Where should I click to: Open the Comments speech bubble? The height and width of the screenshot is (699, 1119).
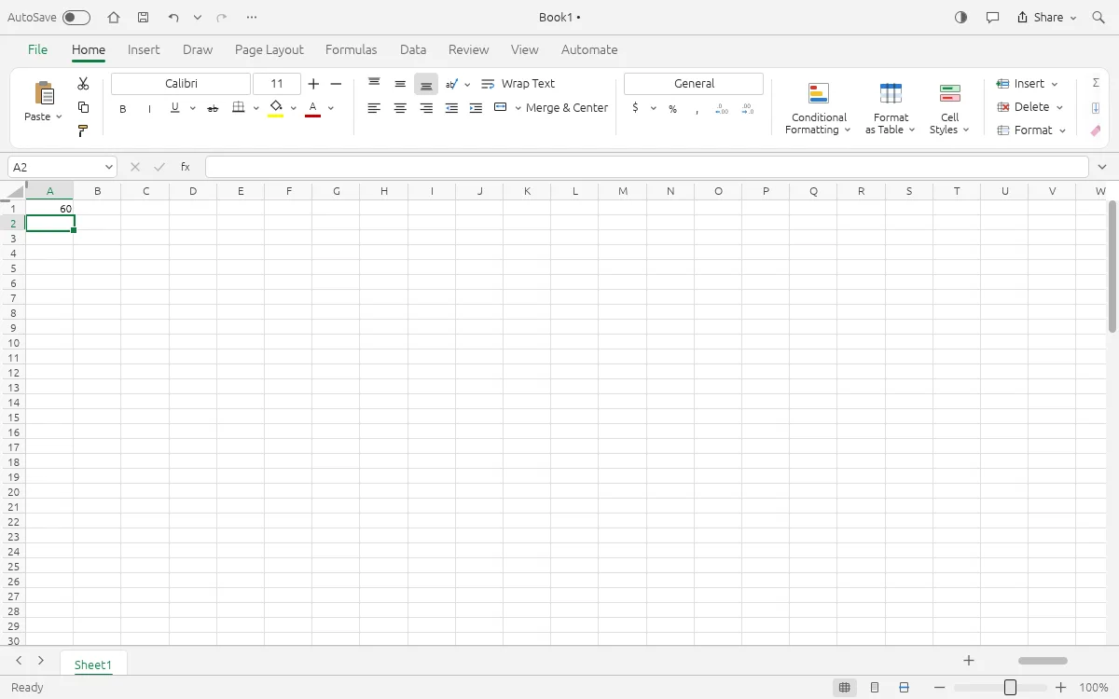point(992,18)
